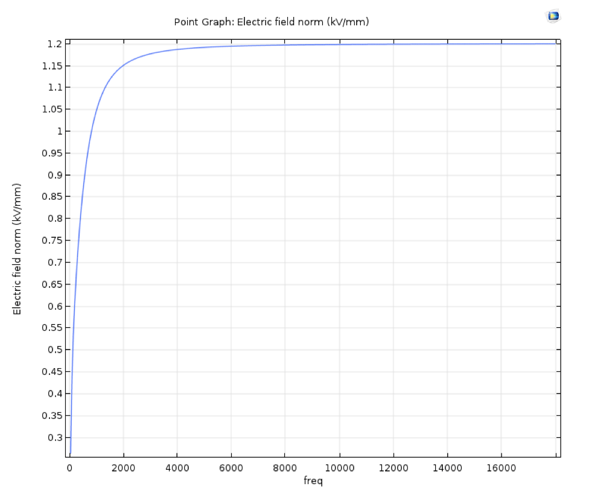Click the x-axis tick label 12000
Image resolution: width=589 pixels, height=489 pixels.
click(x=393, y=468)
